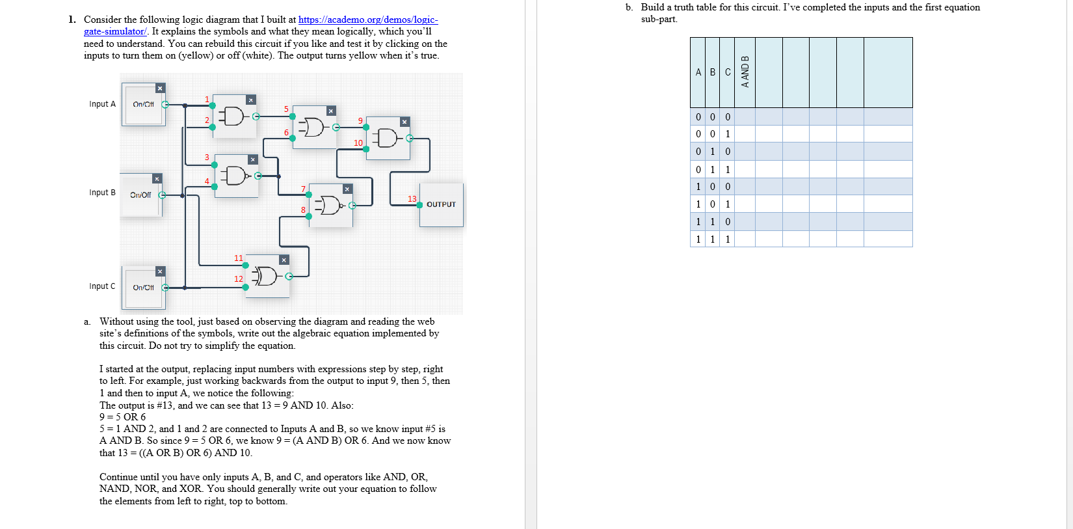This screenshot has height=529, width=1073.
Task: Click the A AND B cell in row 1 0 1
Action: coord(745,204)
